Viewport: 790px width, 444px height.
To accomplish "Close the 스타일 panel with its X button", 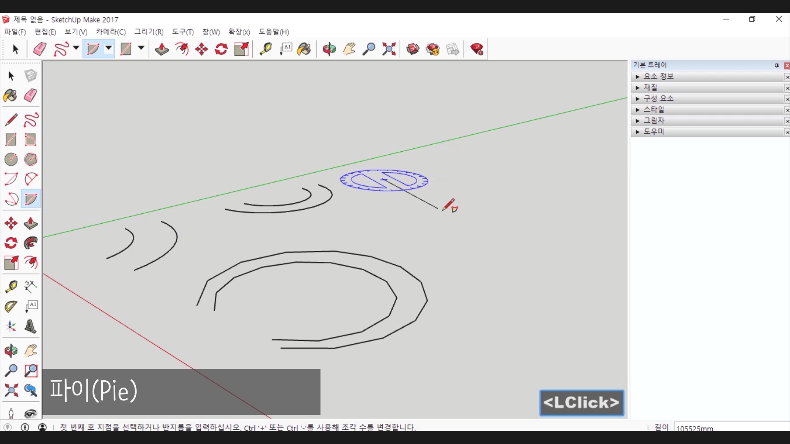I will [x=787, y=110].
